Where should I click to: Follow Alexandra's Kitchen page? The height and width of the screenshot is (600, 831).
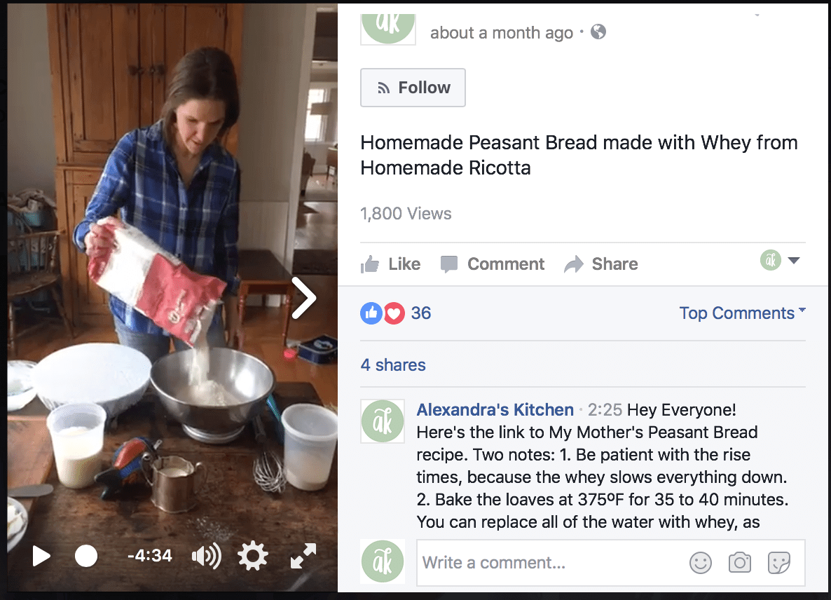413,88
